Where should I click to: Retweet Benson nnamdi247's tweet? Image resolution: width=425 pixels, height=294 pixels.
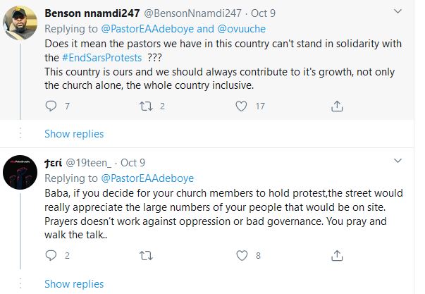[147, 106]
